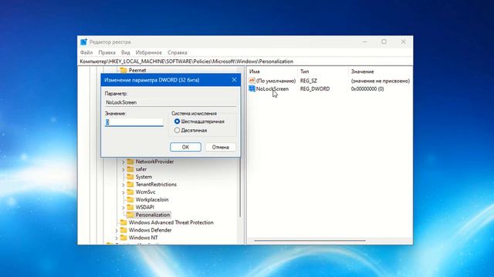The height and width of the screenshot is (277, 494).
Task: Click the registry path address bar
Action: 245,62
